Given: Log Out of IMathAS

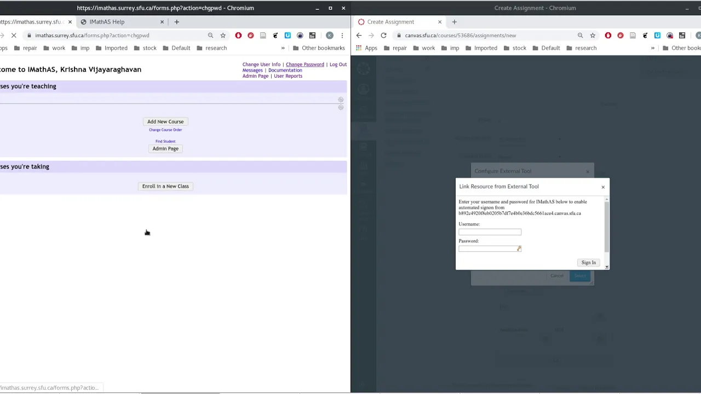Looking at the screenshot, I should (338, 65).
